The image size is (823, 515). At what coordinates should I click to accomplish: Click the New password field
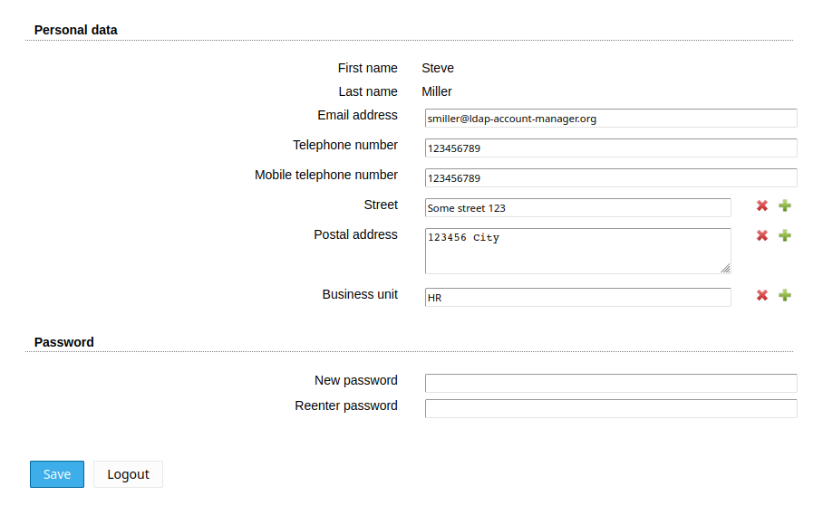click(610, 383)
